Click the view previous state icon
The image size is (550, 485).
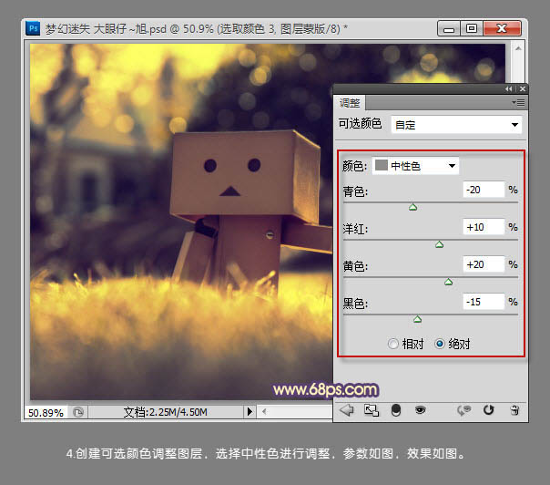pos(465,411)
